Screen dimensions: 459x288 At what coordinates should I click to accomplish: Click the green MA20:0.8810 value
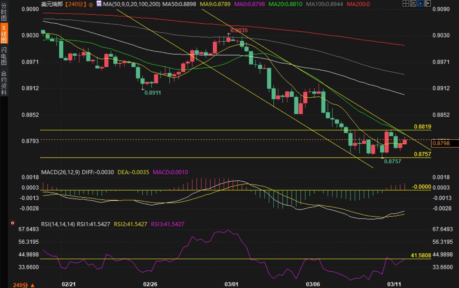tap(285, 4)
